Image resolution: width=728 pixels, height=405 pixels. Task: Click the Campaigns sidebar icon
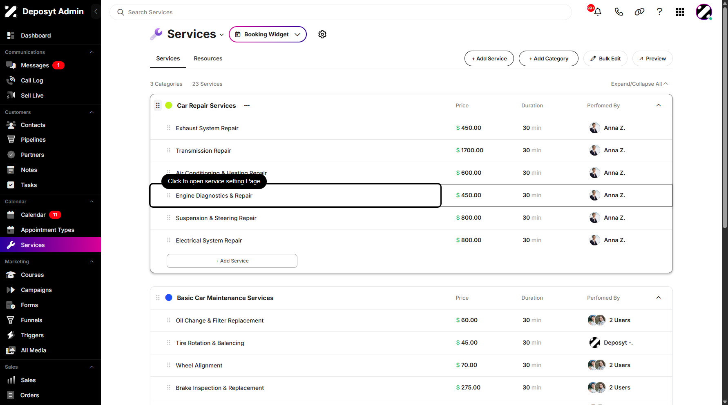click(x=11, y=290)
